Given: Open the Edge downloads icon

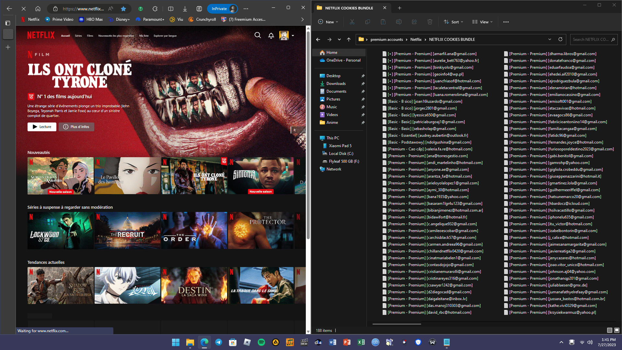Looking at the screenshot, I should pos(185,9).
